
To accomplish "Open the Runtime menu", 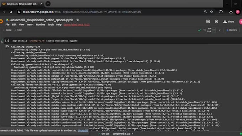I will click(41, 25).
